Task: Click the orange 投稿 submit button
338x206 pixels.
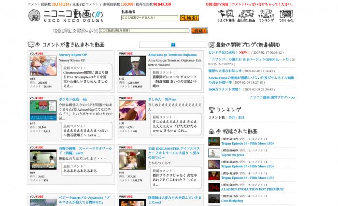Action: coord(199,30)
